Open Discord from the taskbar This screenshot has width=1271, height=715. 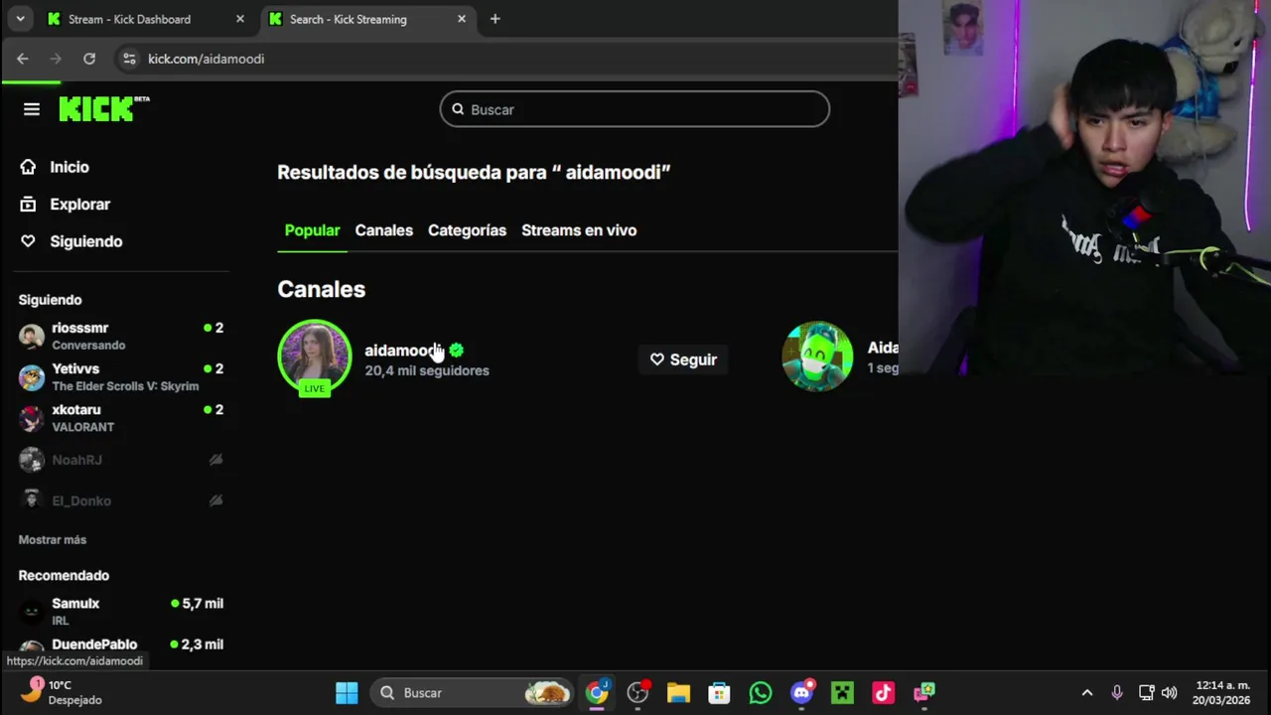(801, 692)
